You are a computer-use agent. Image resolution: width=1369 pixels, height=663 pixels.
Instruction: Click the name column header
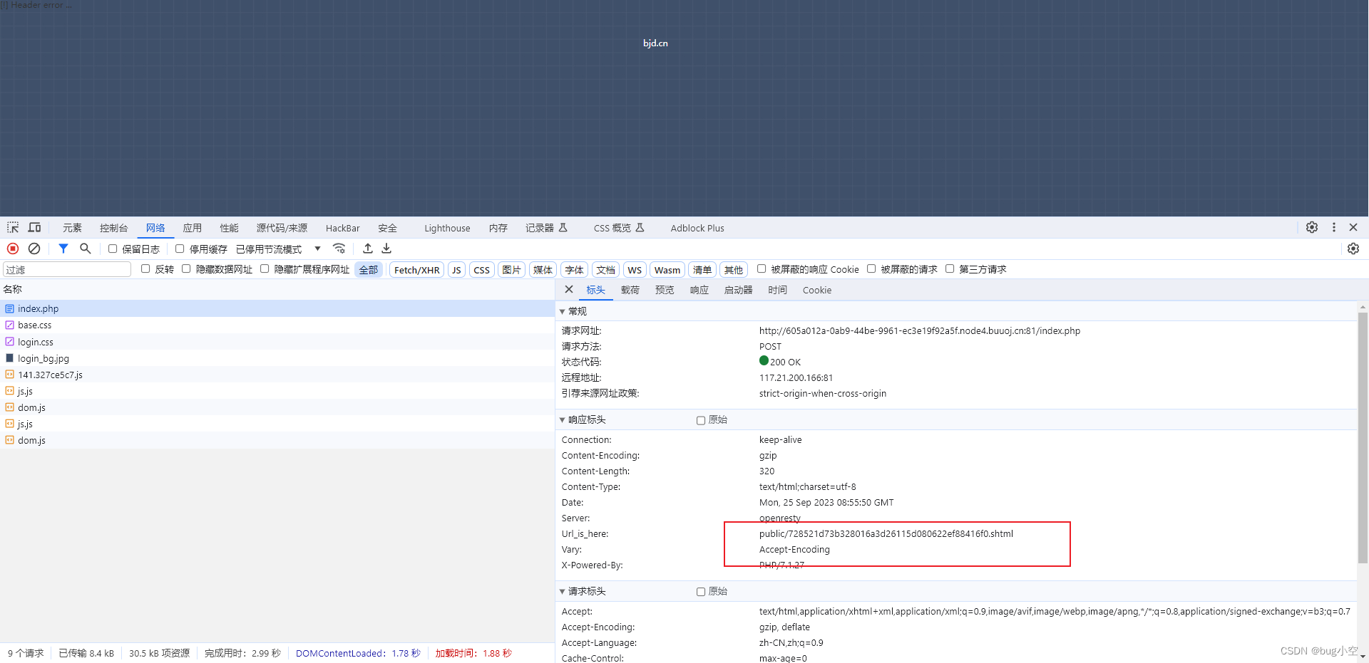pyautogui.click(x=277, y=289)
